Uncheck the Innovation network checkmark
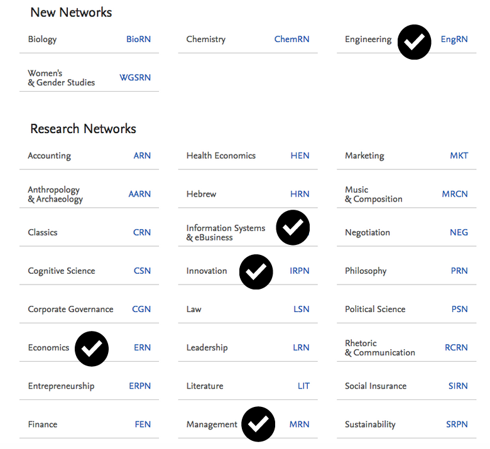 [x=256, y=272]
